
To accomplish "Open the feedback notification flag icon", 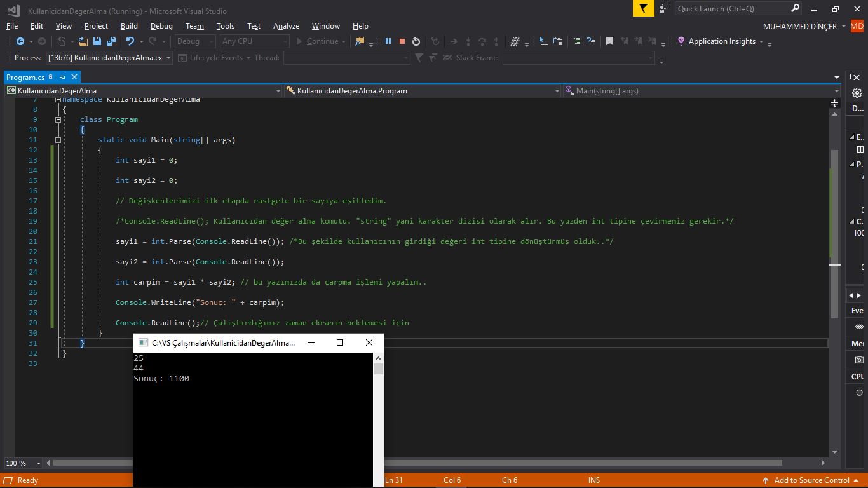I will 643,8.
